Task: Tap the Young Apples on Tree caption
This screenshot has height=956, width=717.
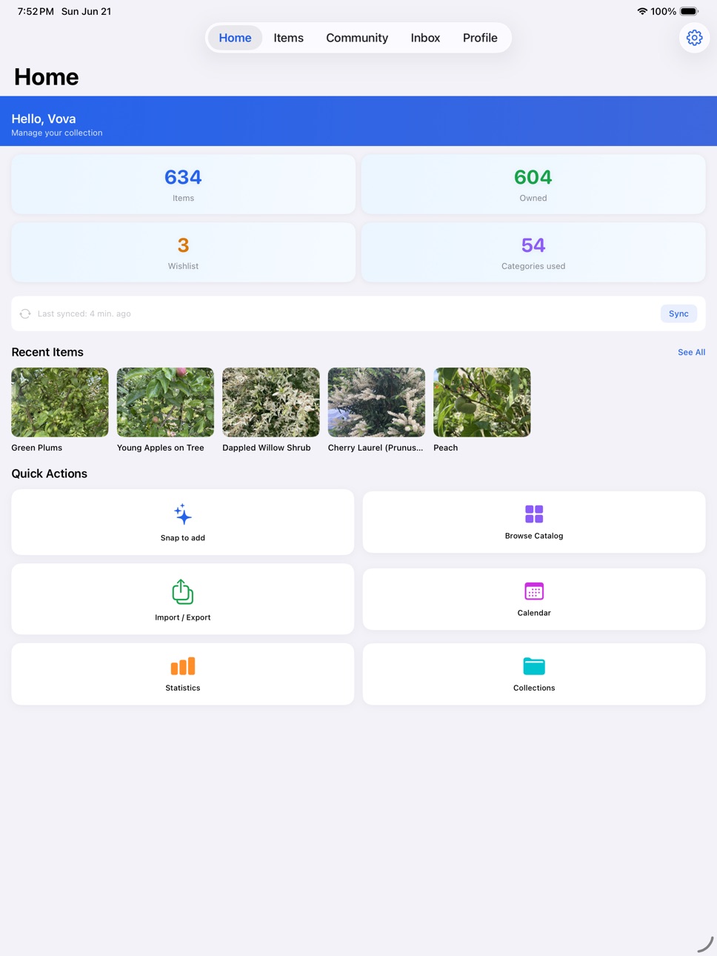Action: [x=161, y=448]
